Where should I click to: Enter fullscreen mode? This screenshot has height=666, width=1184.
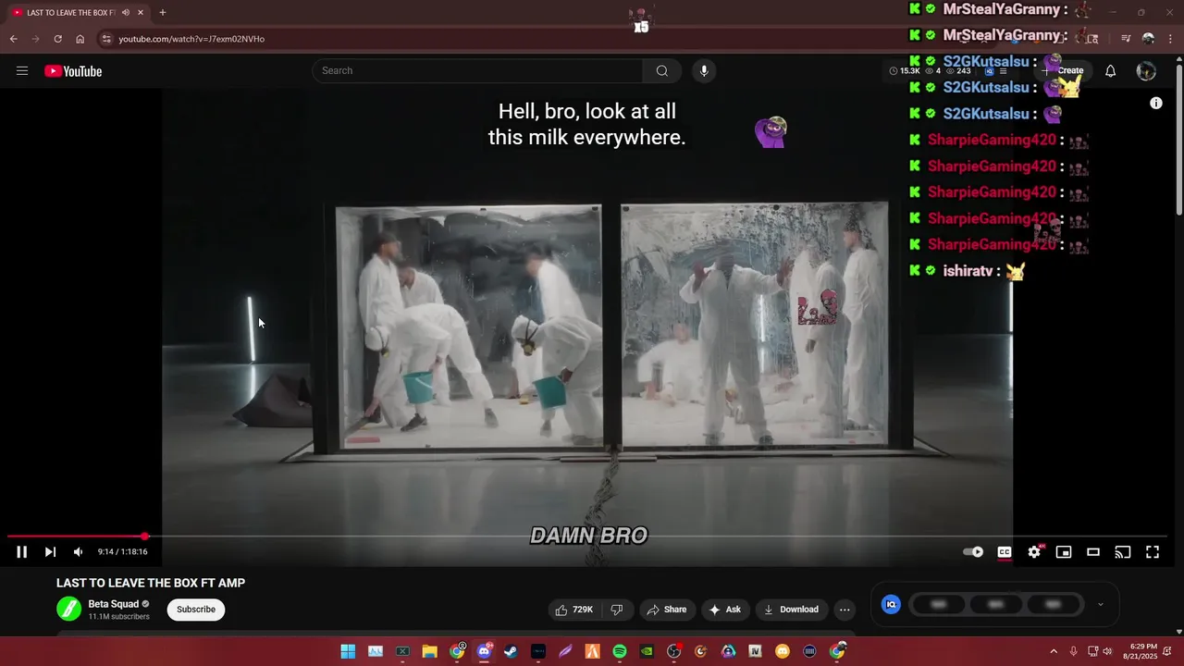click(x=1153, y=552)
